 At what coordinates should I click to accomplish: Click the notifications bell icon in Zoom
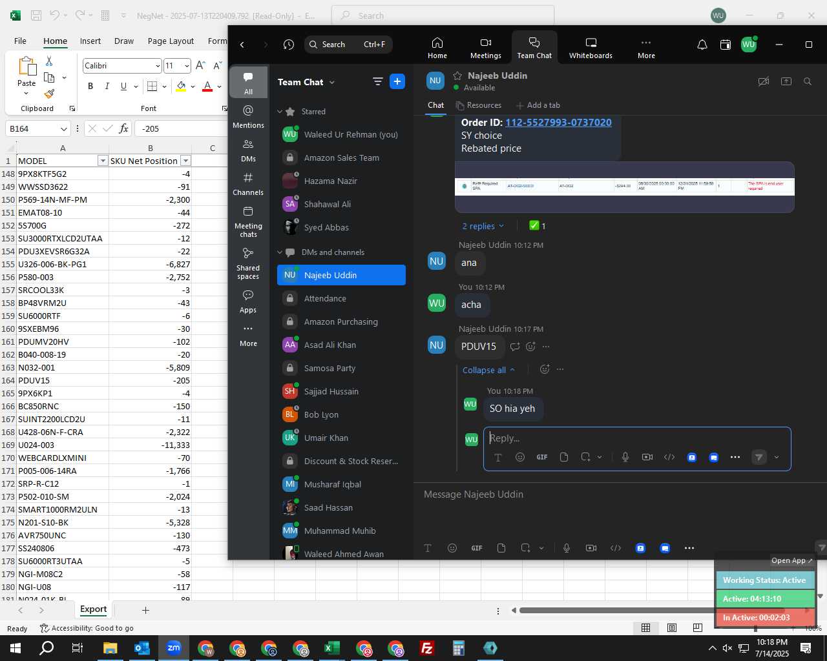coord(702,45)
